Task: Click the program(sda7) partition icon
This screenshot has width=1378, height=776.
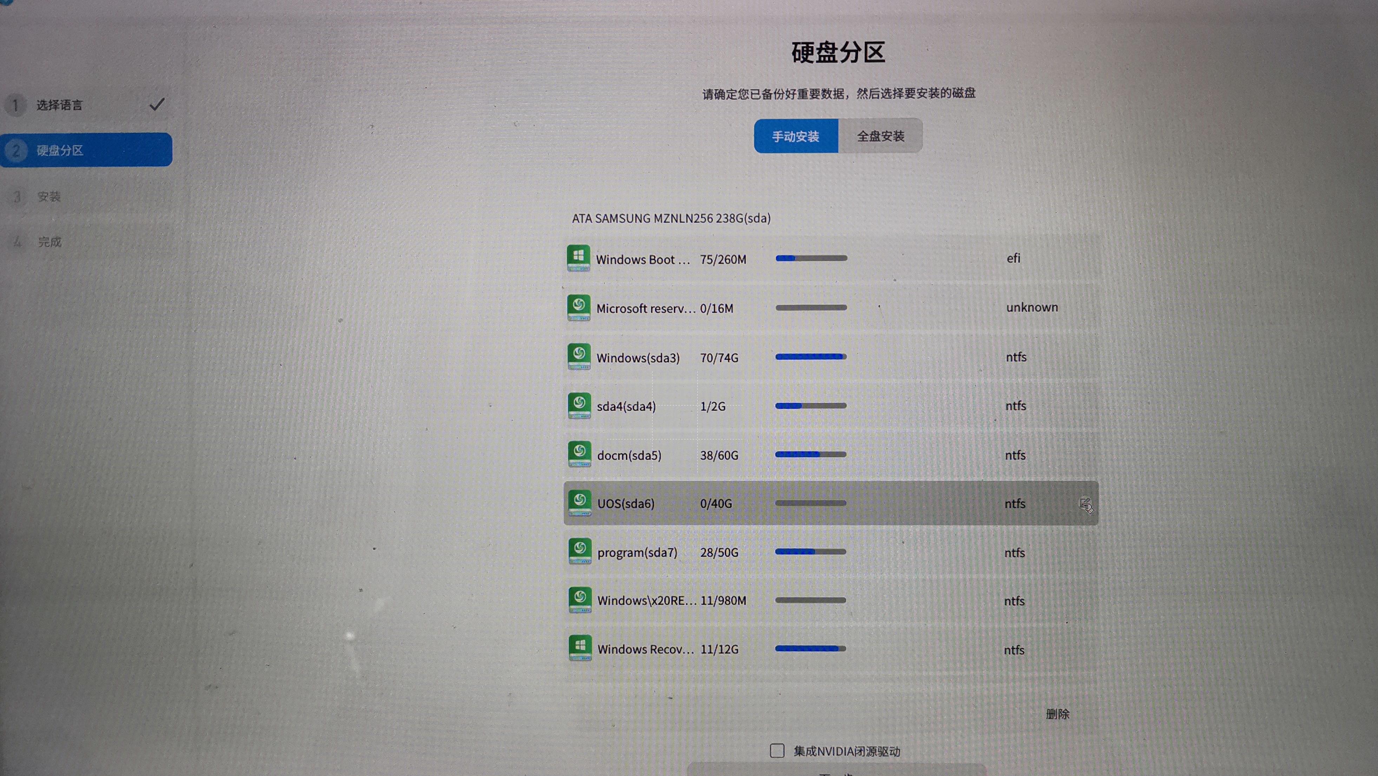Action: [x=579, y=551]
